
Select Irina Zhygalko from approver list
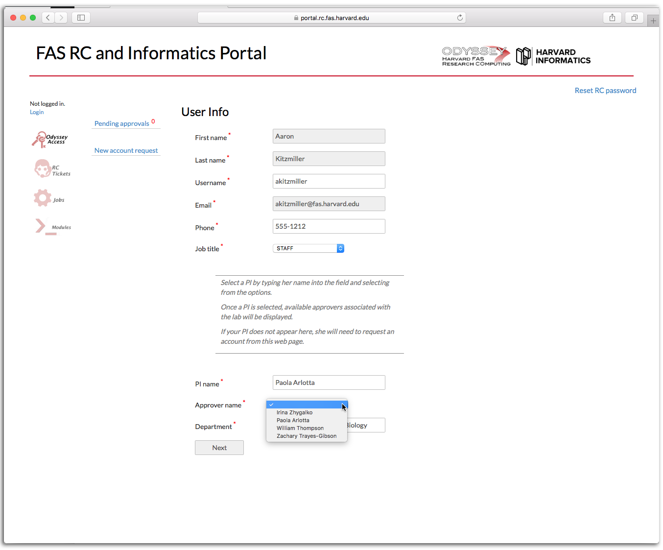pyautogui.click(x=294, y=412)
